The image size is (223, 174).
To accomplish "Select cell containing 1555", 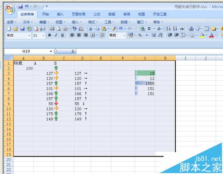I will point(145,83).
